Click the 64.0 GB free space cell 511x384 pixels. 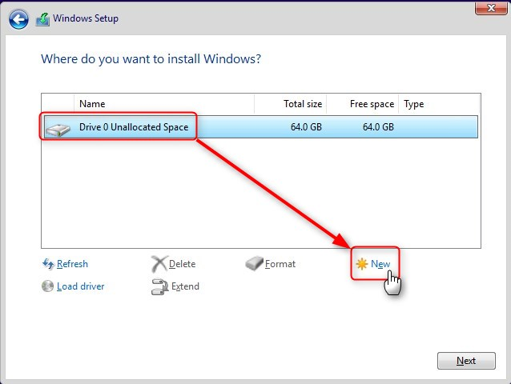click(x=378, y=127)
